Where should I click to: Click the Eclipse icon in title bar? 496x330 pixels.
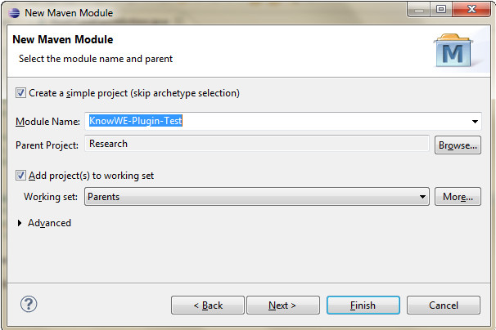pos(14,13)
